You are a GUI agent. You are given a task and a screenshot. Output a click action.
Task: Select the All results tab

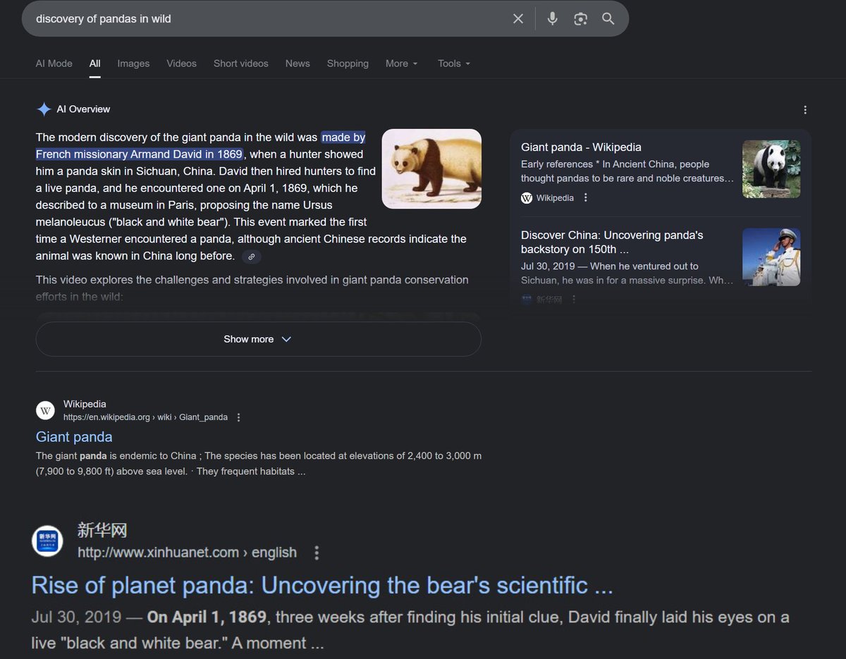[95, 63]
